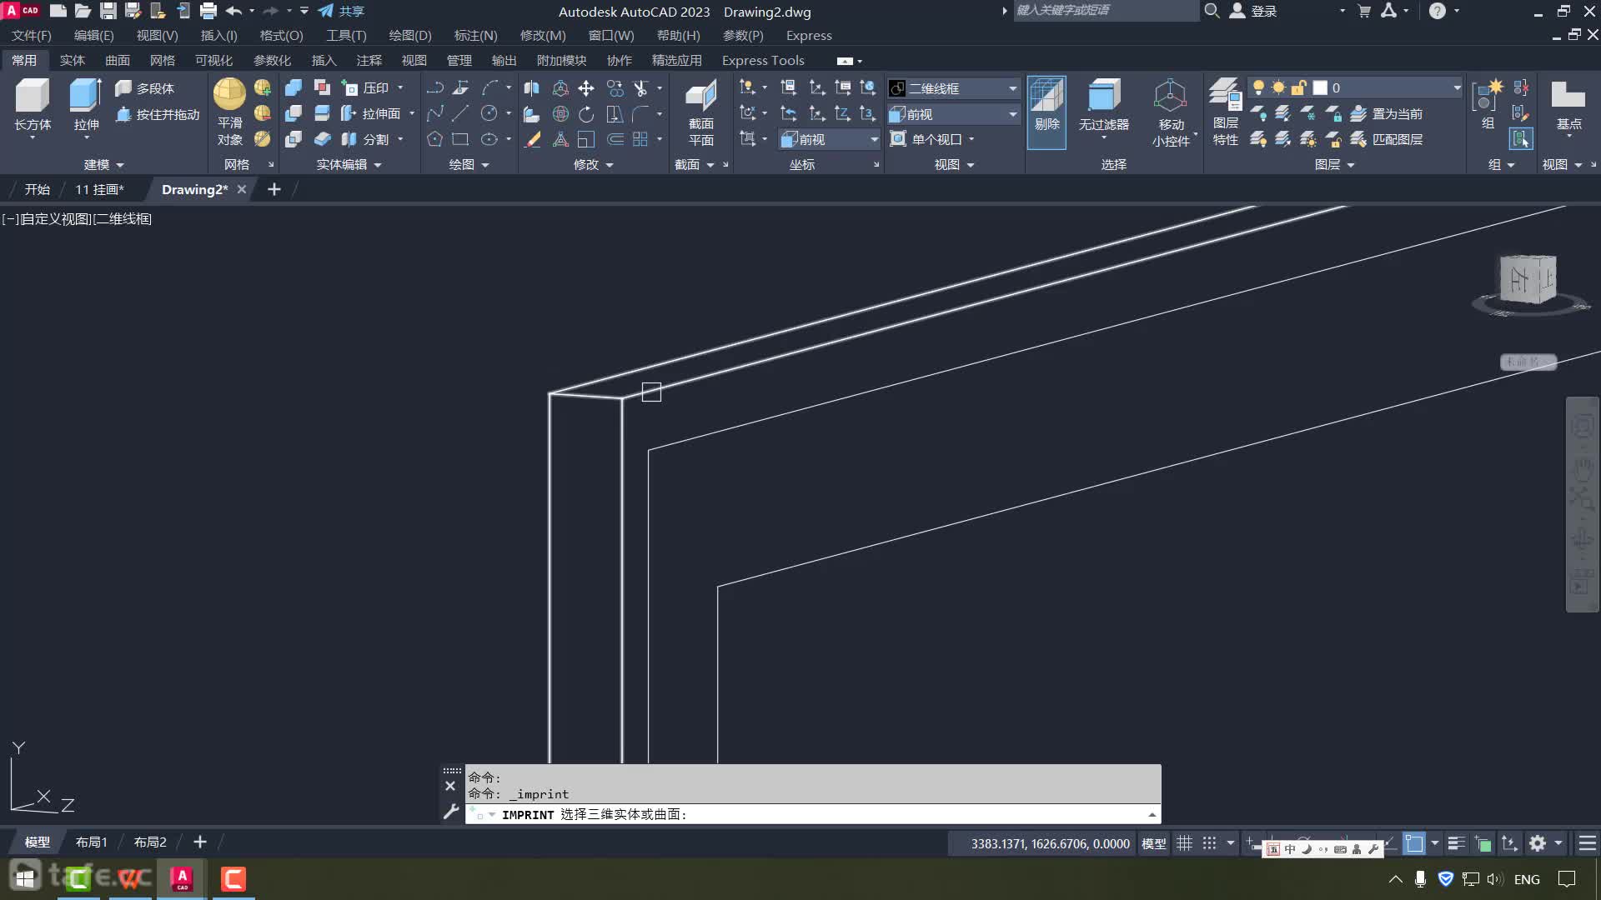Open the status bar customization menu
Screen dimensions: 1601x900
coord(1588,843)
